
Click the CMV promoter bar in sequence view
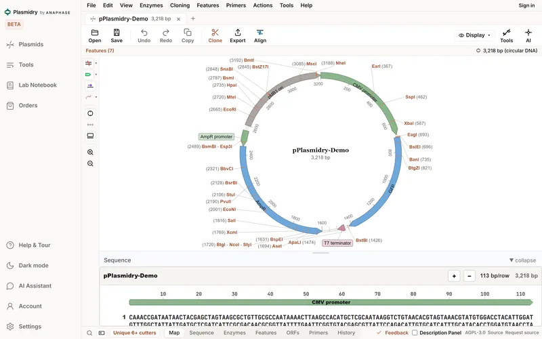pos(331,302)
